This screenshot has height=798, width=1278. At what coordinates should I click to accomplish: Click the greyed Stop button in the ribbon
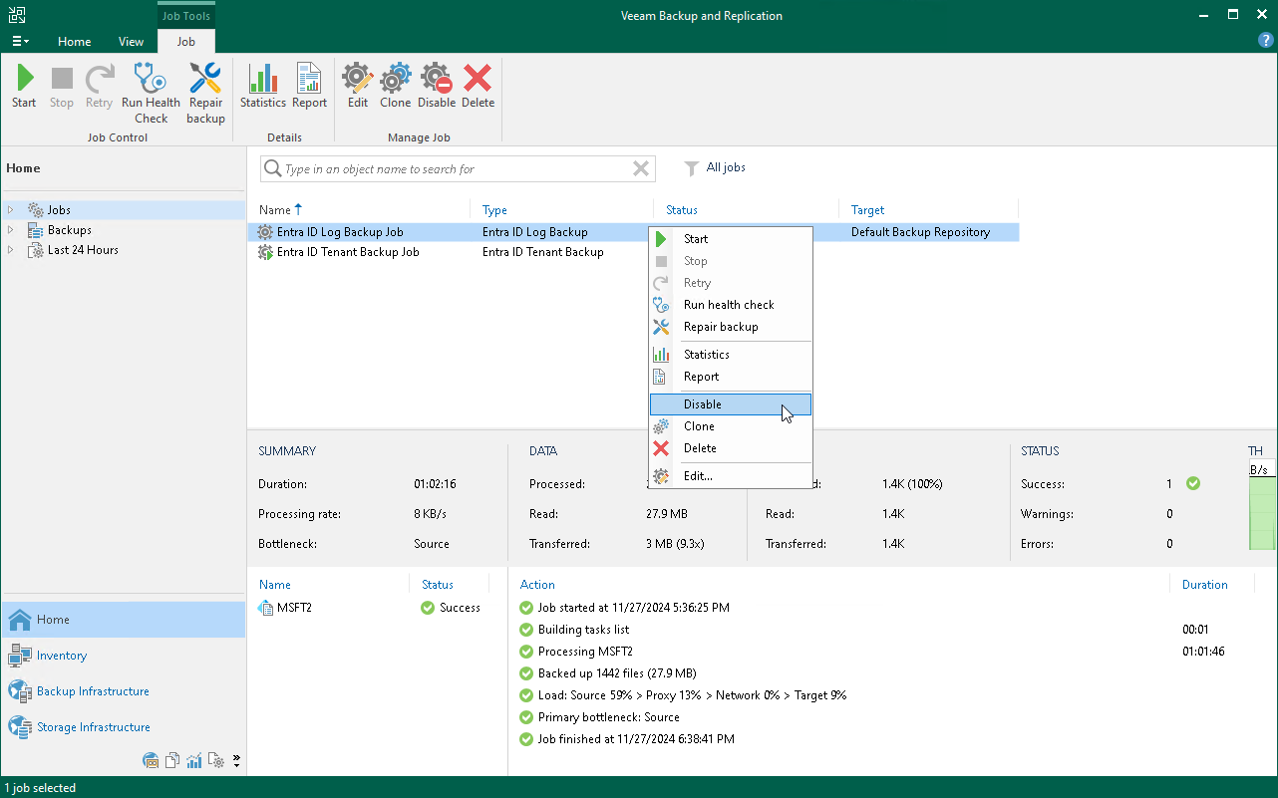click(62, 86)
